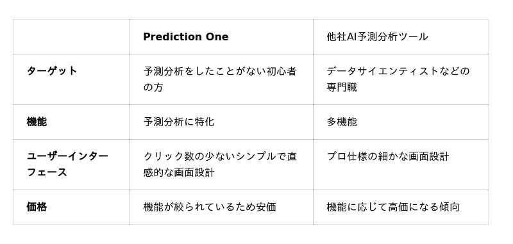Select the ターゲット row label
Screen dimensions: 513x244
(x=52, y=71)
